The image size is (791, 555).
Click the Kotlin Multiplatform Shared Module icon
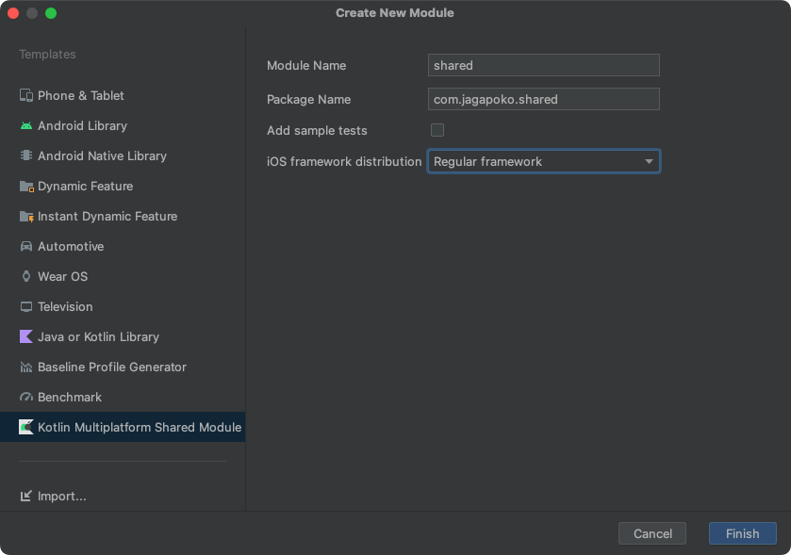pos(26,428)
